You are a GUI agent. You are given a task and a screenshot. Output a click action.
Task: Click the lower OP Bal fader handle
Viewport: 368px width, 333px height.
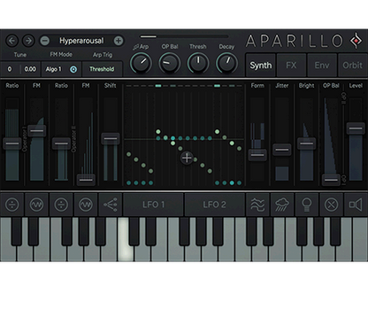pos(331,180)
